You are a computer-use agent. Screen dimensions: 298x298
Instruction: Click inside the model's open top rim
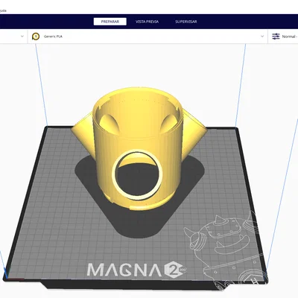click(138, 112)
